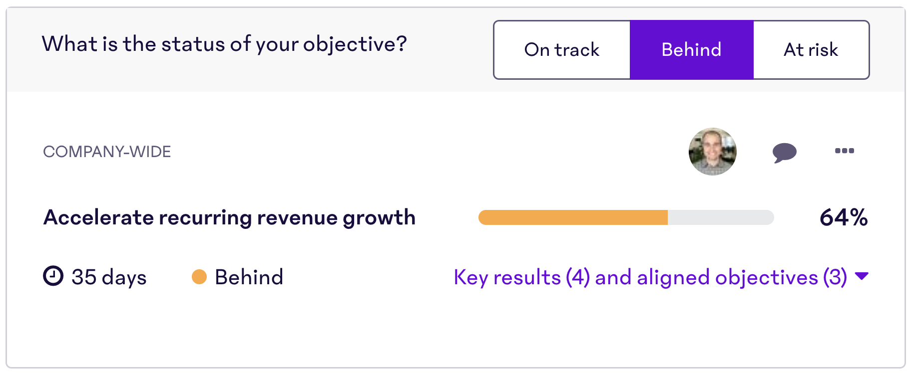Open the Accelerate recurring revenue growth objective
Image resolution: width=913 pixels, height=376 pixels.
point(230,218)
